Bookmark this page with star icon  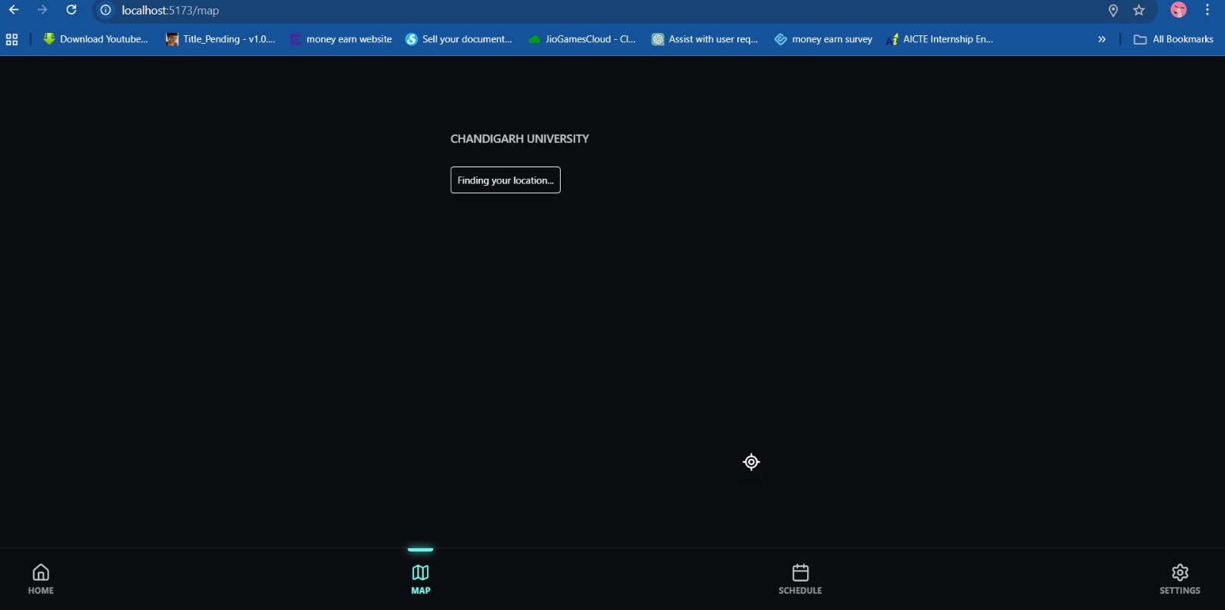click(x=1139, y=11)
